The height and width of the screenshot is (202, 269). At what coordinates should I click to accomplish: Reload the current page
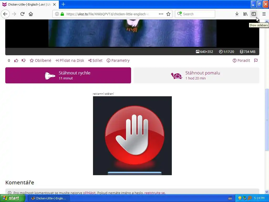22,14
